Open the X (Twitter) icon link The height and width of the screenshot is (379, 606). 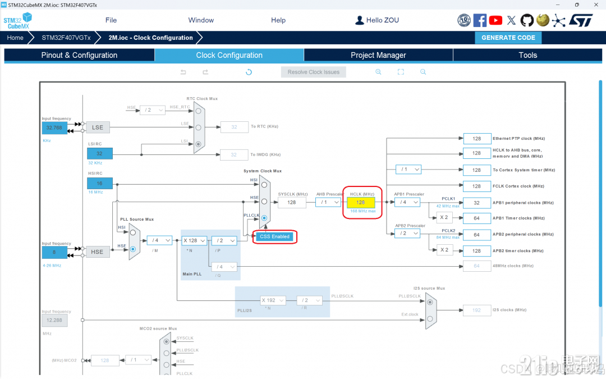pyautogui.click(x=511, y=20)
